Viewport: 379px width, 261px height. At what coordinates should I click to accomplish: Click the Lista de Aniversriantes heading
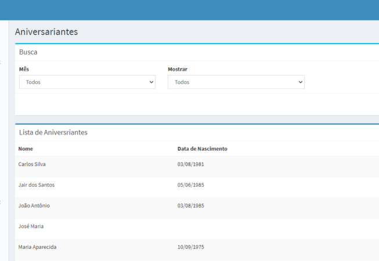tap(53, 132)
